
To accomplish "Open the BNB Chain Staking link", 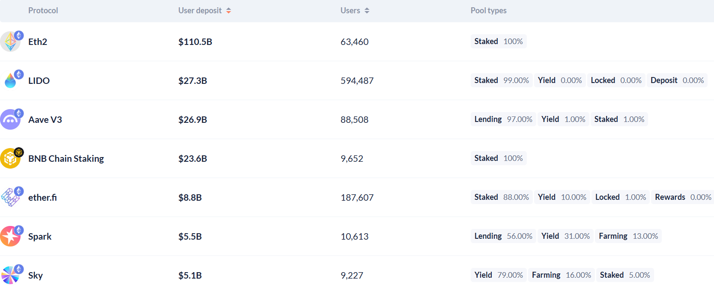I will [66, 159].
